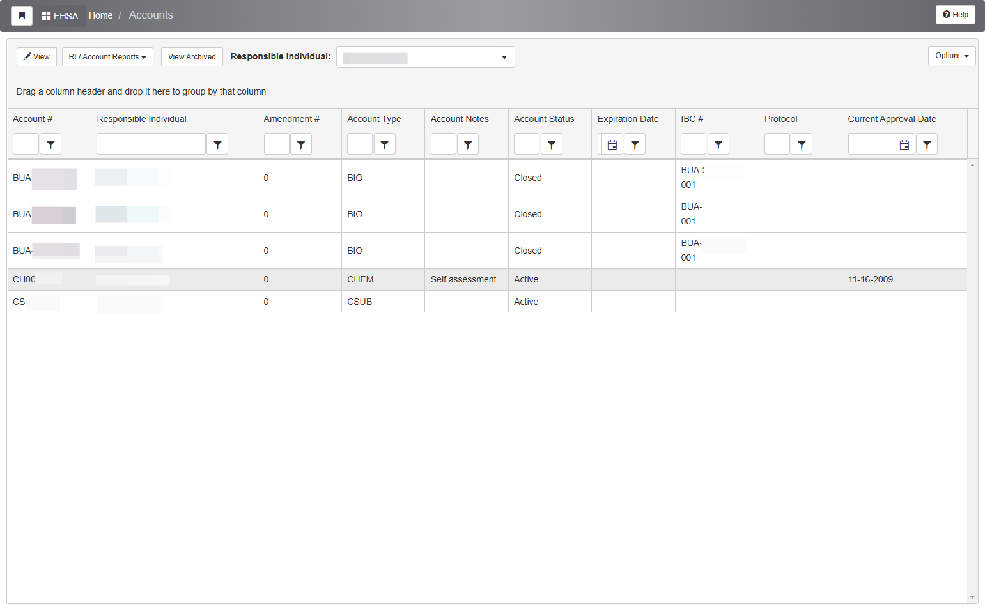The height and width of the screenshot is (609, 985).
Task: Click the Accounts breadcrumb
Action: (x=151, y=15)
